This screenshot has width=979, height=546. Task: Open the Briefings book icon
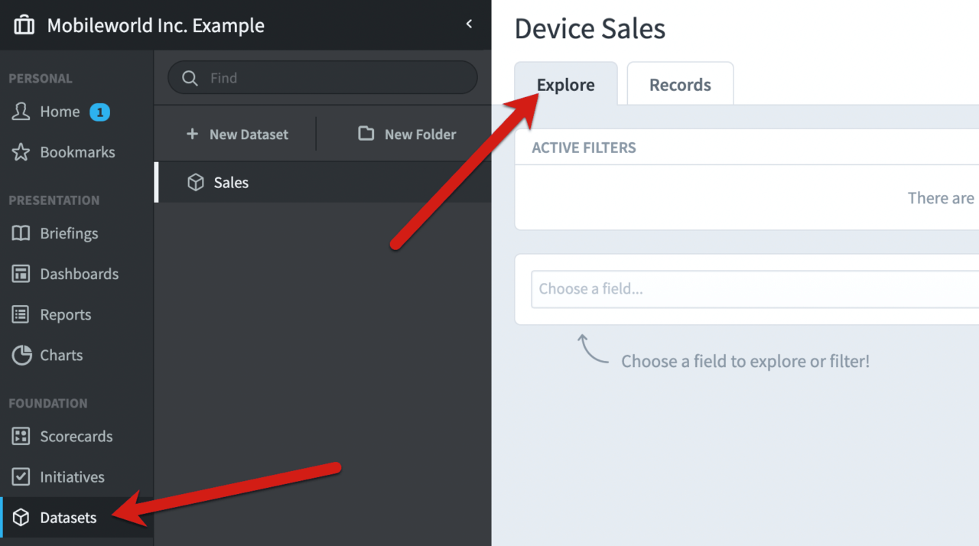click(x=21, y=233)
